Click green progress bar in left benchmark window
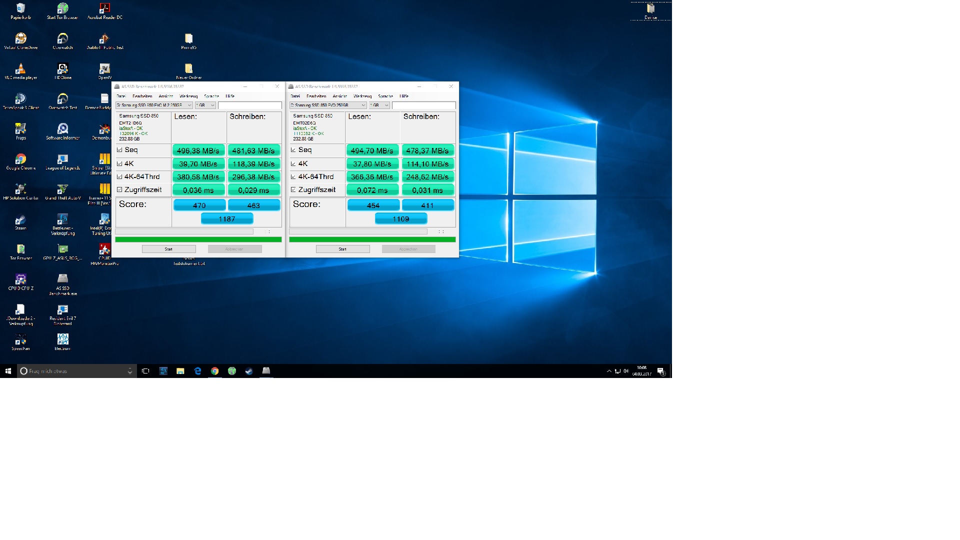Image resolution: width=960 pixels, height=540 pixels. [x=198, y=239]
